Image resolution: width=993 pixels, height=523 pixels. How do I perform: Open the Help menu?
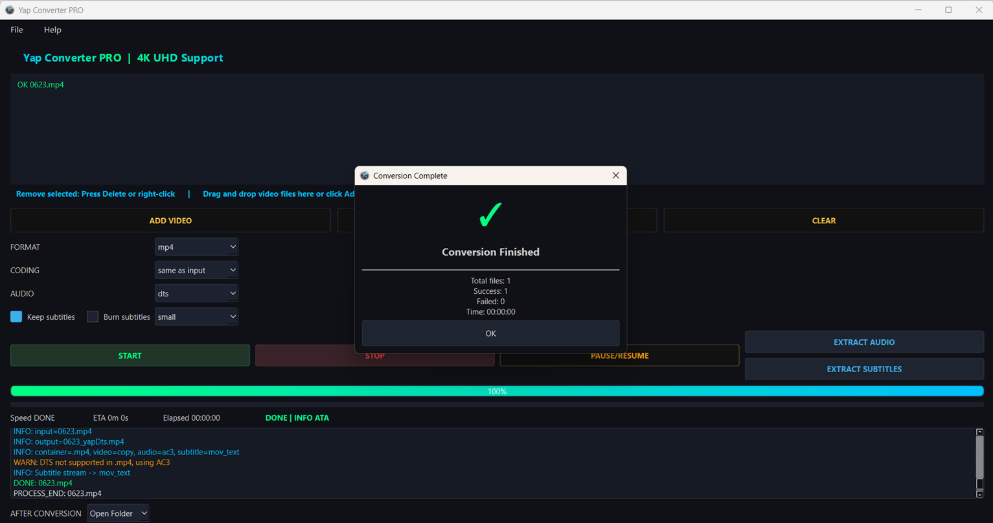click(52, 30)
